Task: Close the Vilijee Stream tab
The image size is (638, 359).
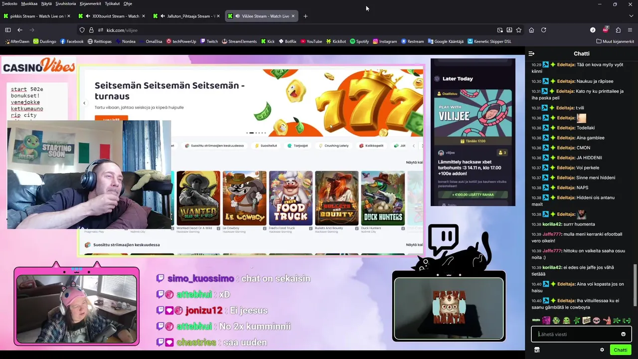Action: coord(293,16)
